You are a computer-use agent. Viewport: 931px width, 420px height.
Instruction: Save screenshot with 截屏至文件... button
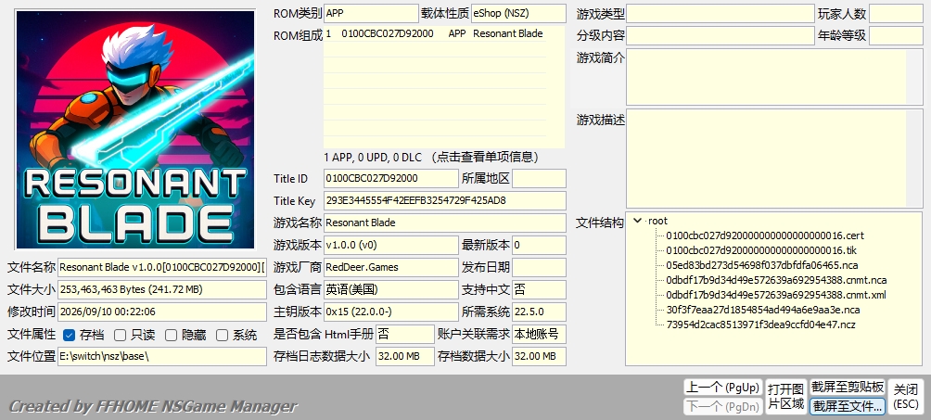tap(848, 407)
